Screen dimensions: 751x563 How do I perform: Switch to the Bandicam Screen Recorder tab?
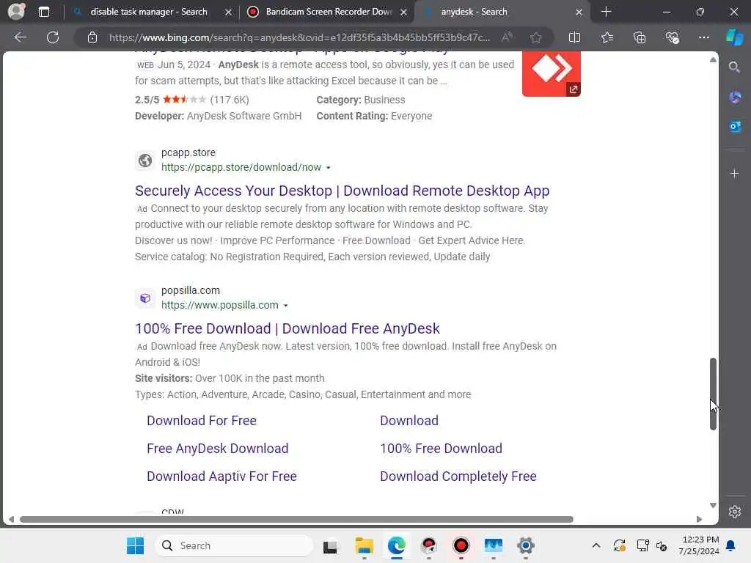(x=329, y=12)
